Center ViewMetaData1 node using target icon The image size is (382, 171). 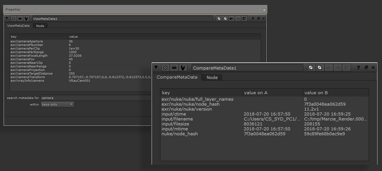[x=14, y=18]
